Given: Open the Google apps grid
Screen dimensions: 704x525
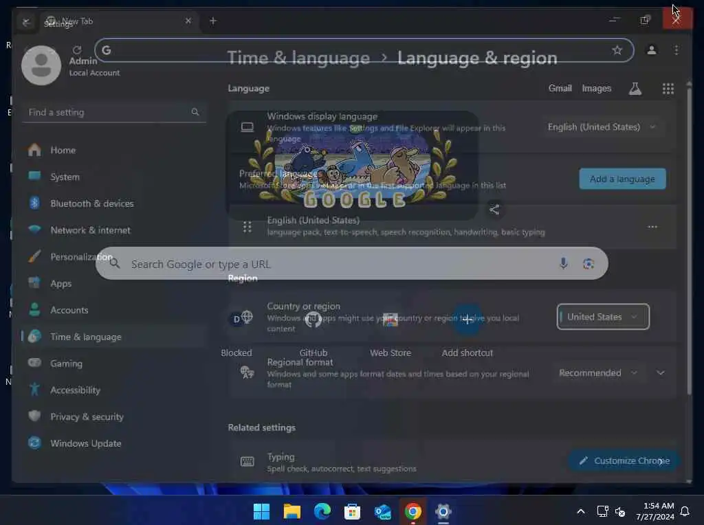Looking at the screenshot, I should 668,89.
